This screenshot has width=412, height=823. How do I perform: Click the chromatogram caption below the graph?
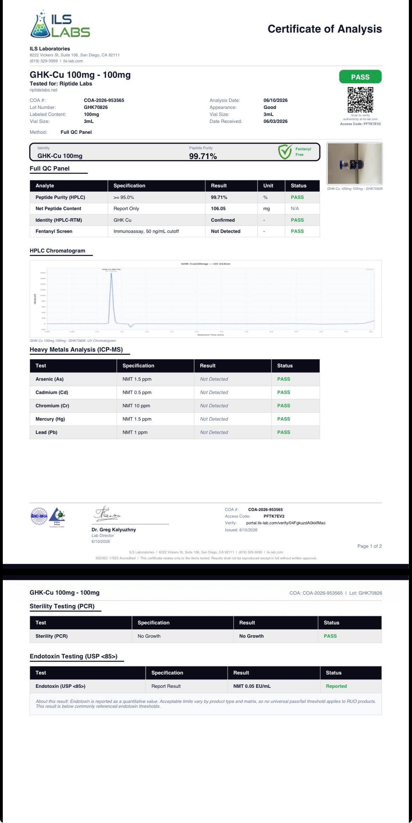73,340
